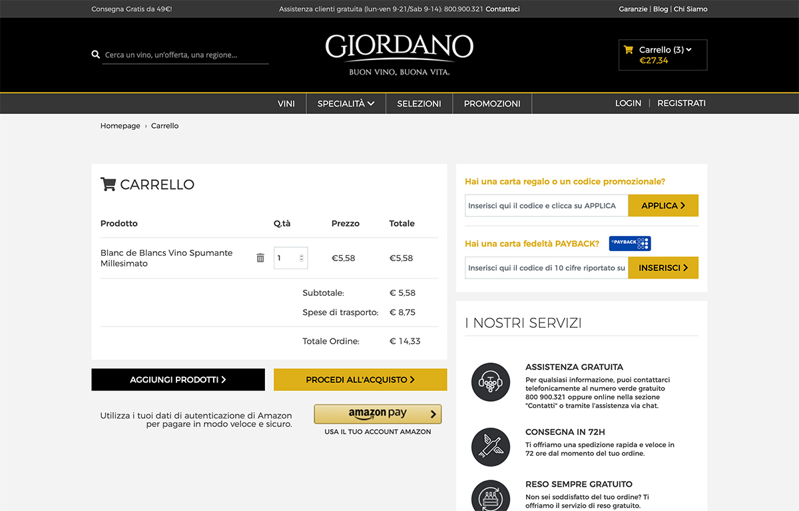The width and height of the screenshot is (799, 511).
Task: Click 'USA IL TUO ACCOUNT AMAZON' text
Action: coord(378,432)
